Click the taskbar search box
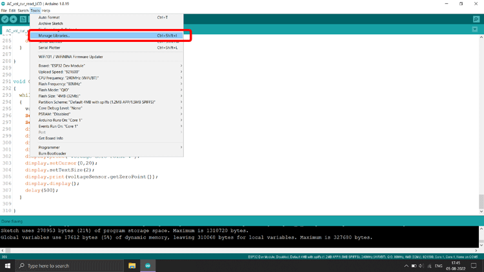 (70, 266)
